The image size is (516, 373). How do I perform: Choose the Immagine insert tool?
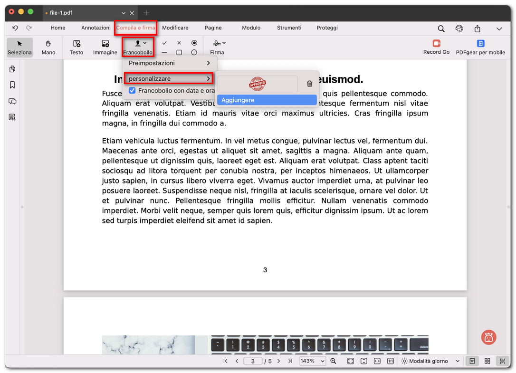(105, 47)
